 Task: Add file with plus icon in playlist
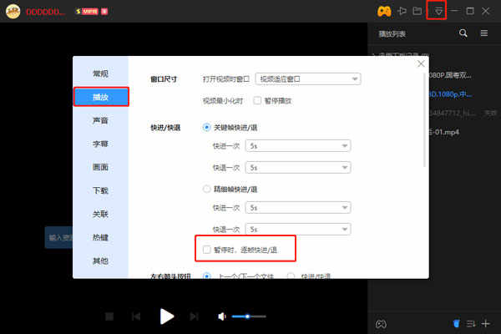486,324
